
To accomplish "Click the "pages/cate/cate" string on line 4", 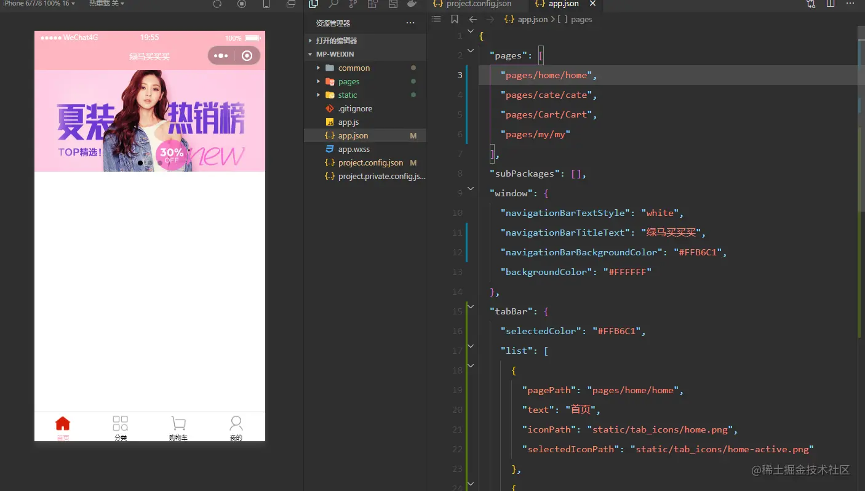I will (x=546, y=95).
